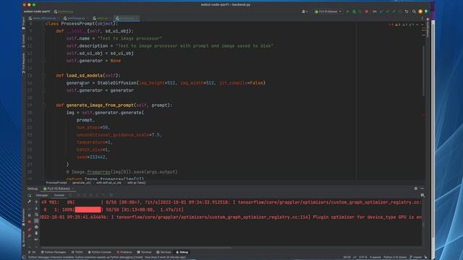Click the orange circle icon in top toolbar
463x260 pixels.
click(x=420, y=12)
